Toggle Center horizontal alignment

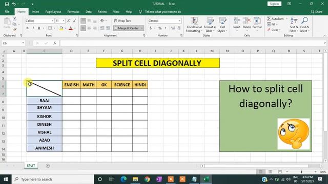(x=89, y=28)
